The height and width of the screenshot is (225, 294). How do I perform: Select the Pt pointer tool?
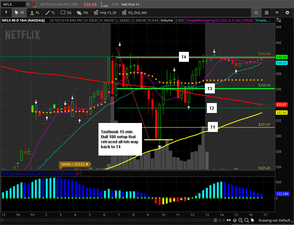point(20,13)
